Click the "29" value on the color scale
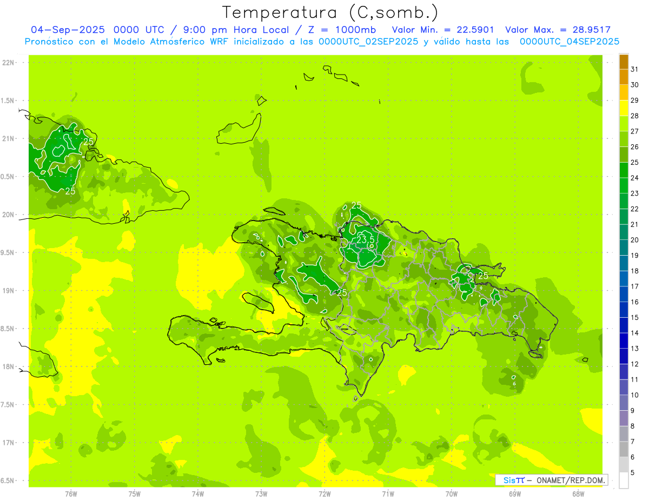The height and width of the screenshot is (501, 649). coord(635,100)
